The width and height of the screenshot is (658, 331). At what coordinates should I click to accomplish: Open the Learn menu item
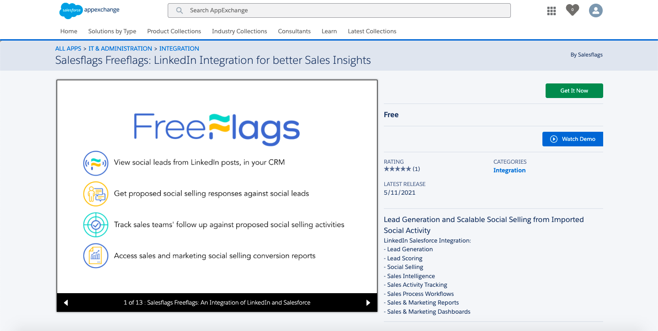(x=329, y=31)
